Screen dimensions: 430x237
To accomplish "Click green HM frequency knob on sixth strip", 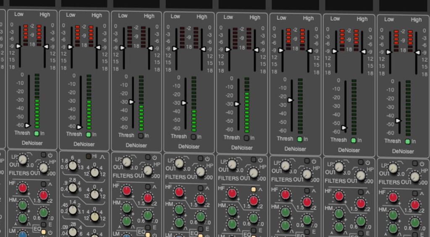I will tap(307, 219).
